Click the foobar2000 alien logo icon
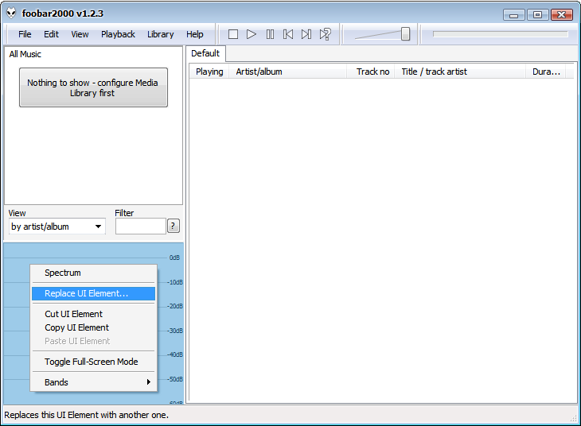The height and width of the screenshot is (426, 581). (x=11, y=14)
